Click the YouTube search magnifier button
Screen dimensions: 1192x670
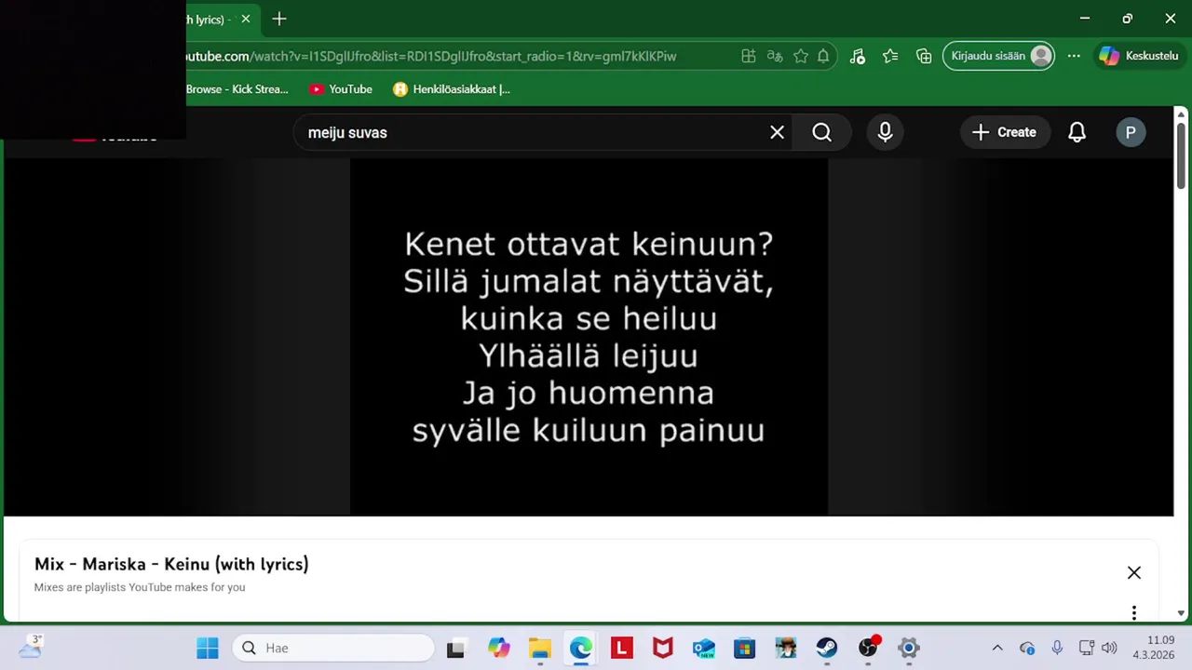821,132
